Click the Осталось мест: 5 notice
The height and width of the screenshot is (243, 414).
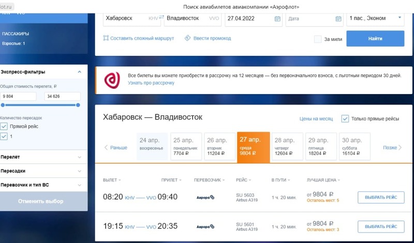pyautogui.click(x=322, y=201)
